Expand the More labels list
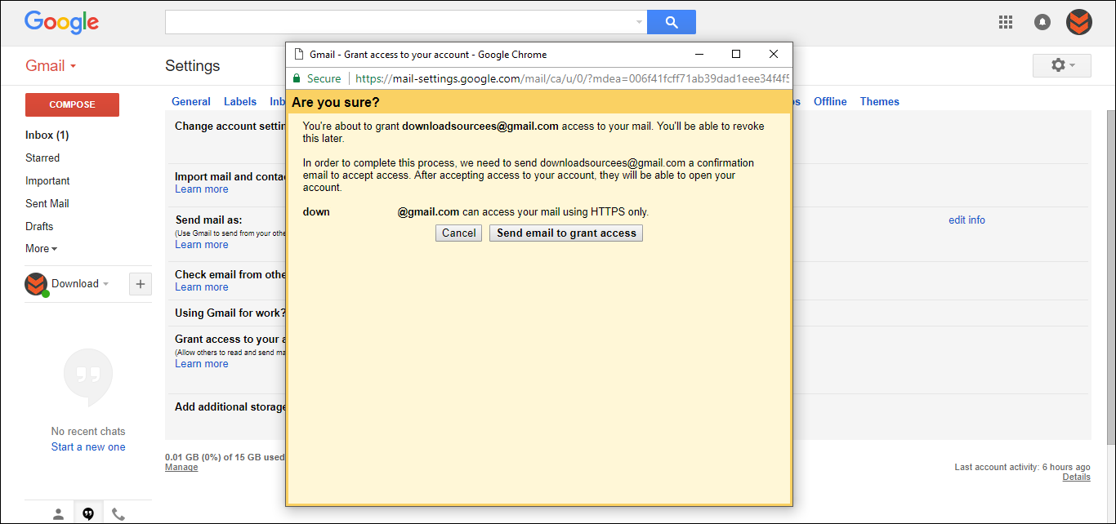The height and width of the screenshot is (524, 1116). 42,248
